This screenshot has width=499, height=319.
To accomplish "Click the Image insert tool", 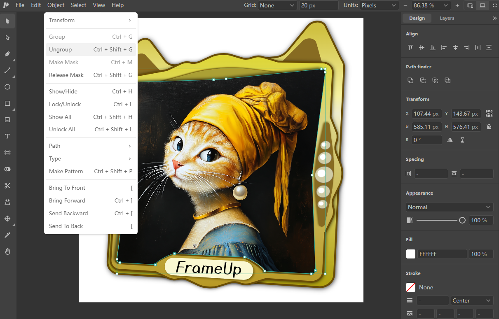I will tap(7, 120).
